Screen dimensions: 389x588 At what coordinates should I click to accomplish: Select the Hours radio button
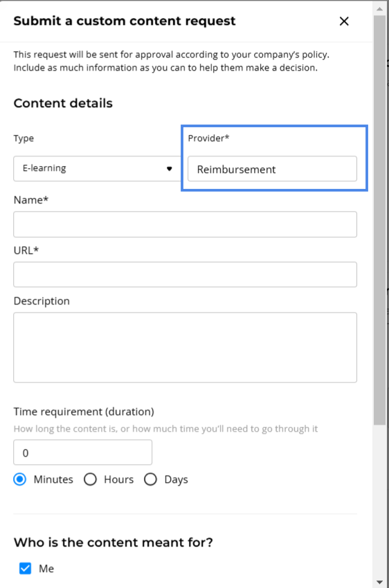(x=90, y=479)
